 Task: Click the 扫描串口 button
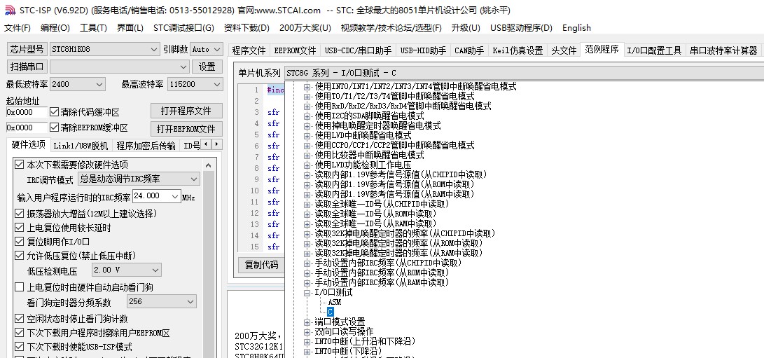tap(27, 67)
